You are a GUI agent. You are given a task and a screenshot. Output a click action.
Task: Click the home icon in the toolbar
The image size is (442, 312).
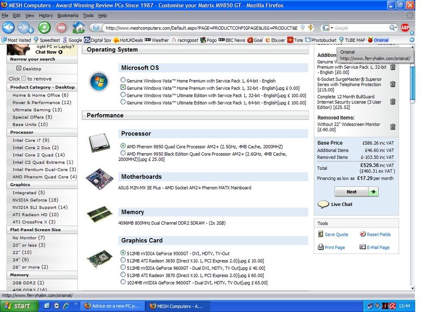click(x=78, y=28)
